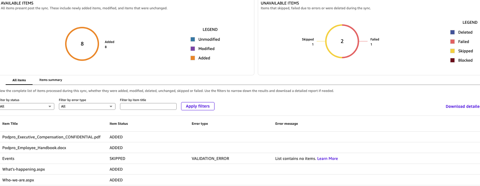
Task: Click the Apply filters button
Action: click(198, 106)
